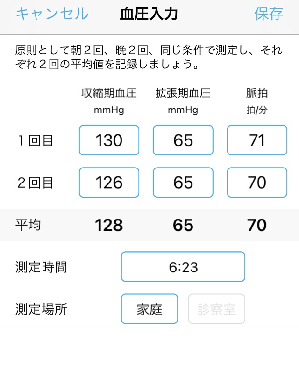Select the first diastolic field showing 65

pyautogui.click(x=183, y=140)
